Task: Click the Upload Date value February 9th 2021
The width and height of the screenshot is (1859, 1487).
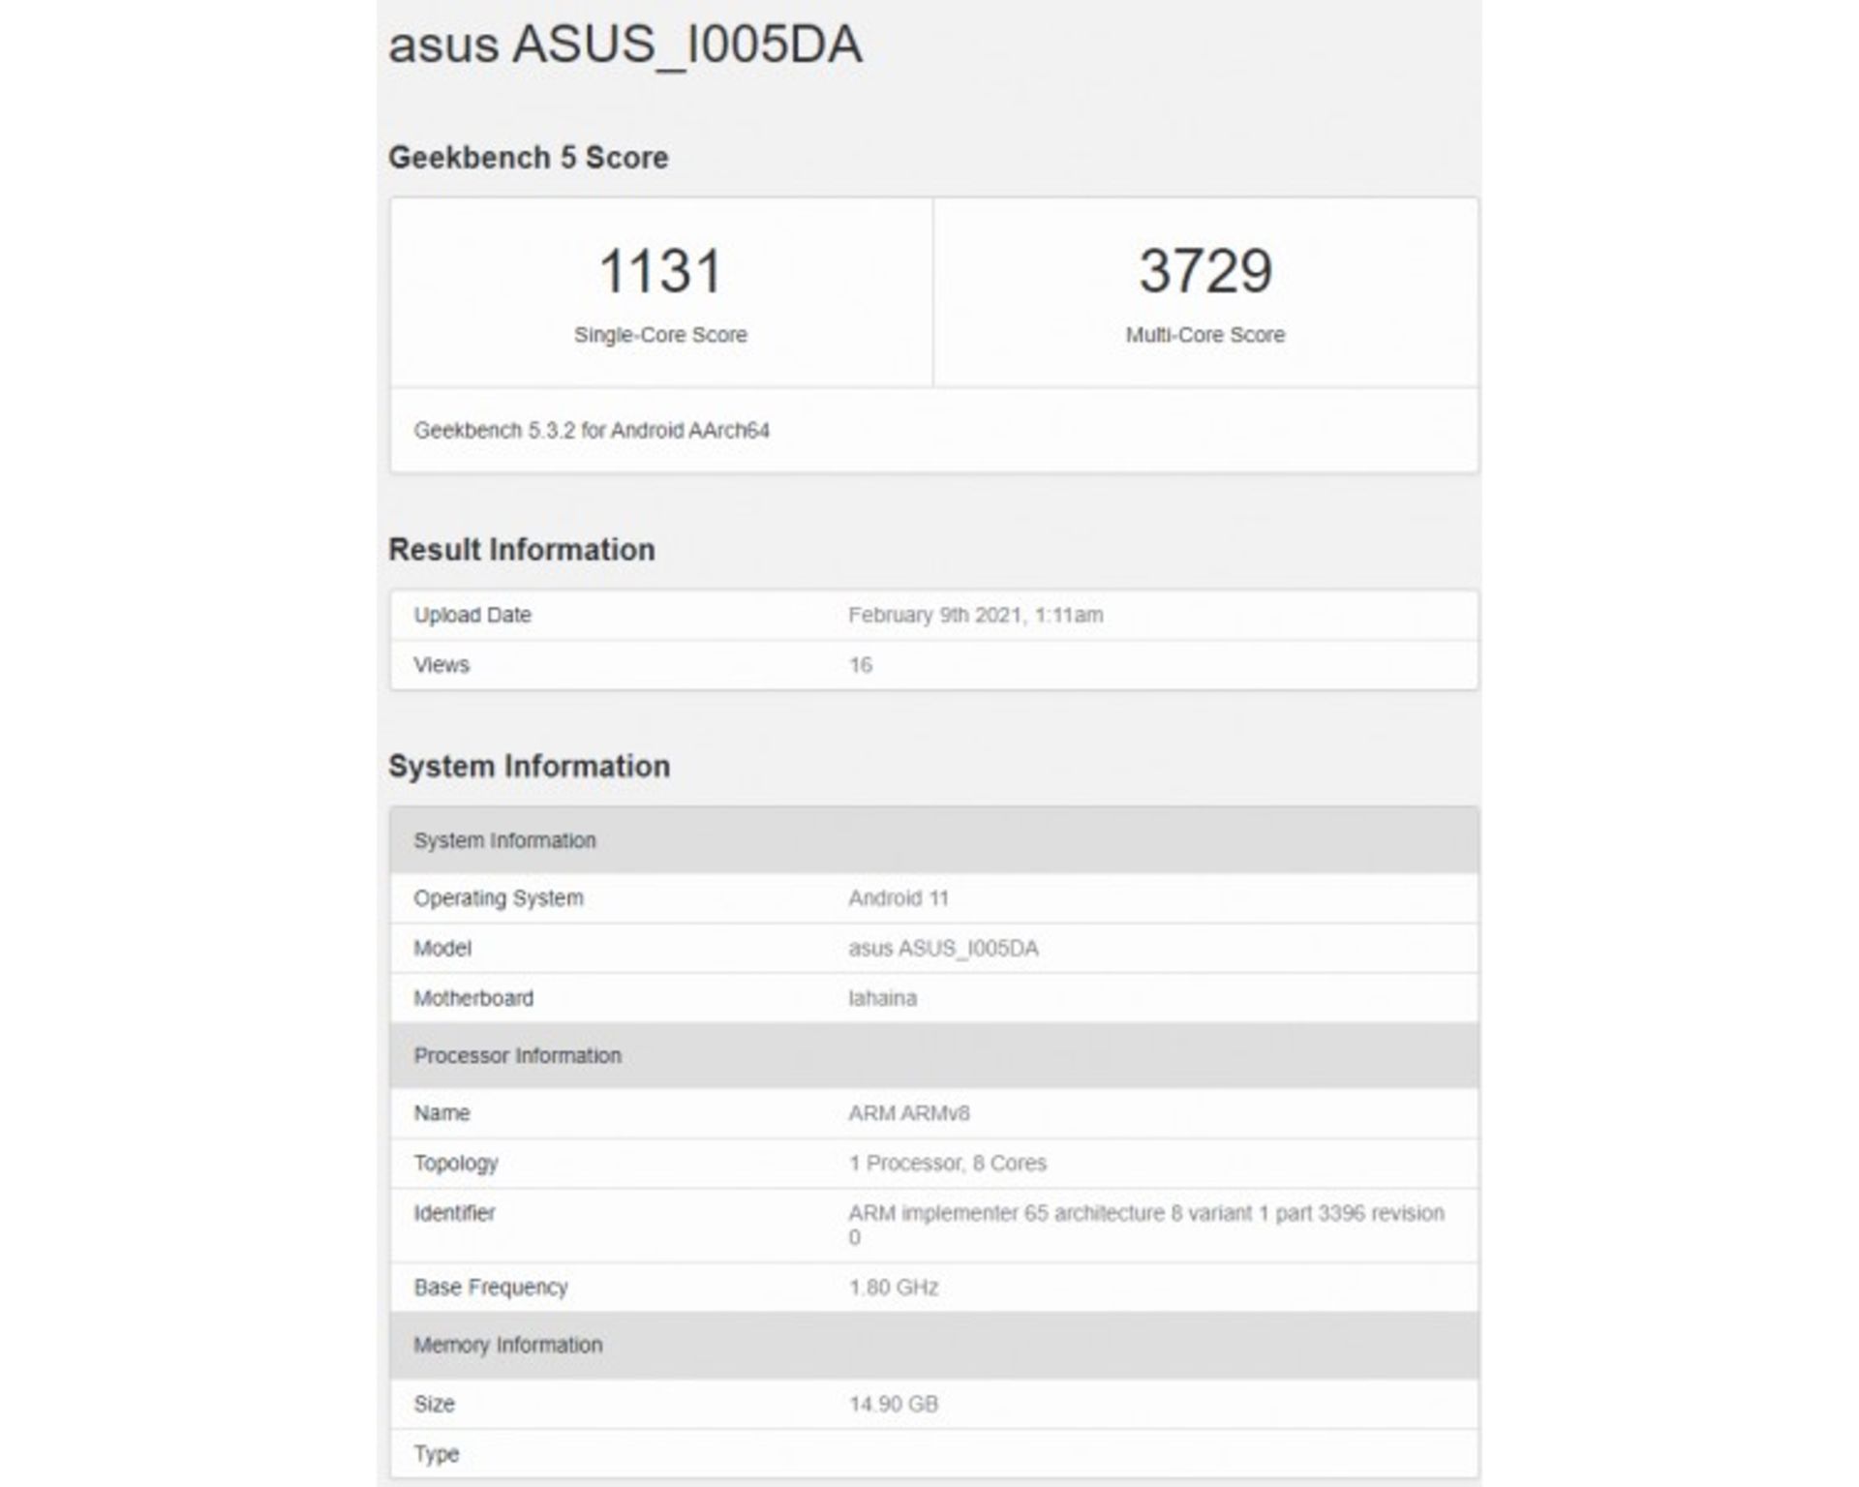Action: pyautogui.click(x=975, y=616)
